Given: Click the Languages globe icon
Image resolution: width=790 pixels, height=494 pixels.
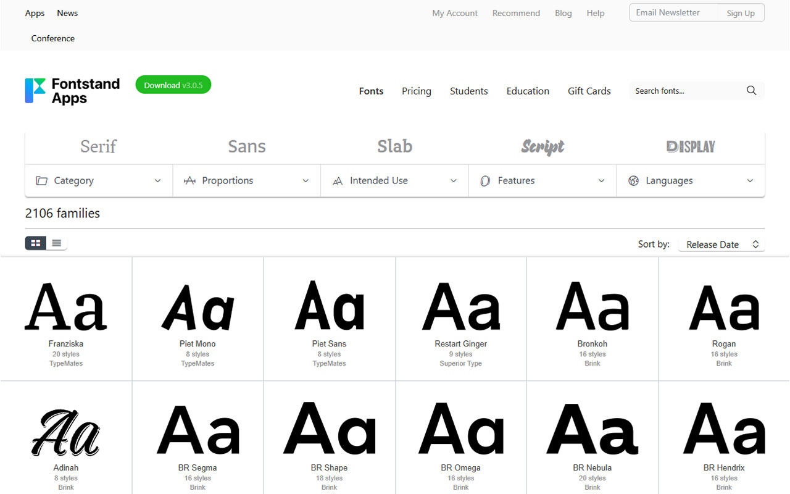Looking at the screenshot, I should 633,181.
